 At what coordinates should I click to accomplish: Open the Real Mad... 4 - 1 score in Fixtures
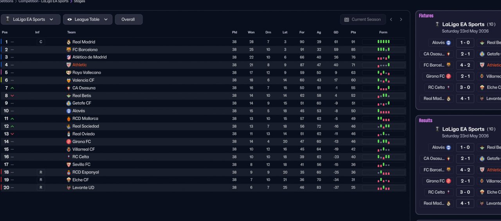pyautogui.click(x=465, y=99)
